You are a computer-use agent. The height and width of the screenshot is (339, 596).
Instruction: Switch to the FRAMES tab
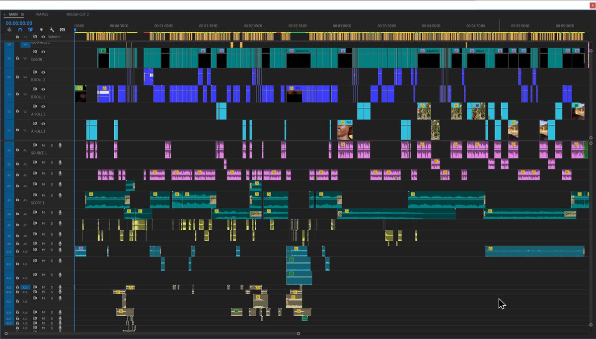(x=42, y=14)
